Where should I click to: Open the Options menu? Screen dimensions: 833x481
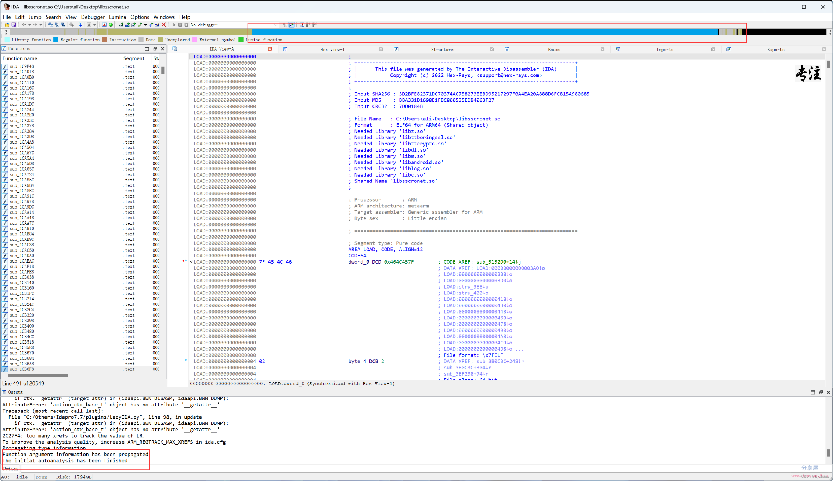pyautogui.click(x=140, y=17)
